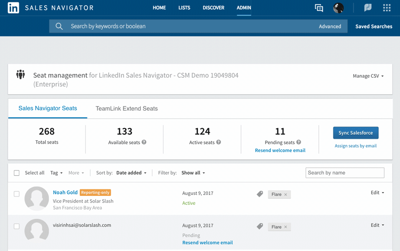
Task: Select ADMIN in top navigation
Action: pos(244,8)
